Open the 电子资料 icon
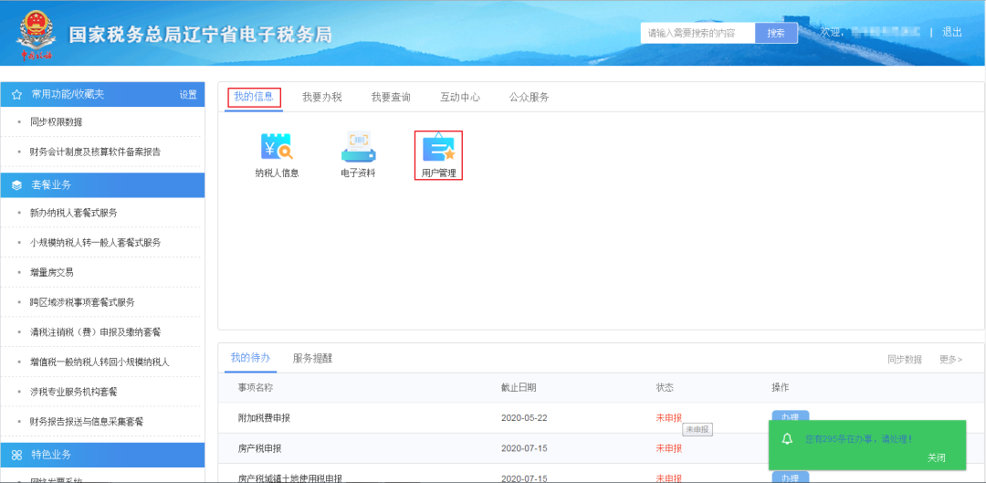986x483 pixels. tap(359, 146)
